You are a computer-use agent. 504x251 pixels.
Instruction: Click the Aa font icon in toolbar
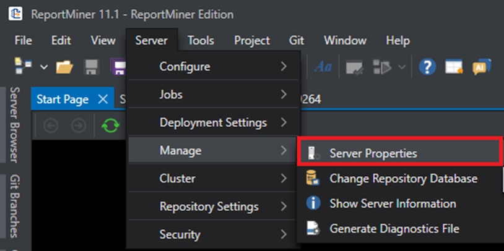323,67
